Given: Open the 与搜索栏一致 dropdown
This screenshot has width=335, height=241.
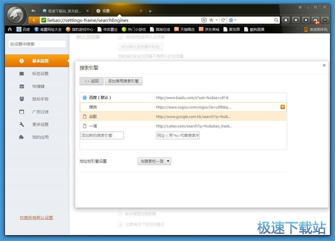Looking at the screenshot, I should pyautogui.click(x=154, y=161).
